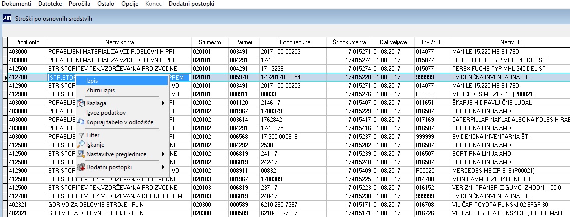Expand the Razlaga submenu arrow
This screenshot has height=217, width=570.
coord(163,103)
